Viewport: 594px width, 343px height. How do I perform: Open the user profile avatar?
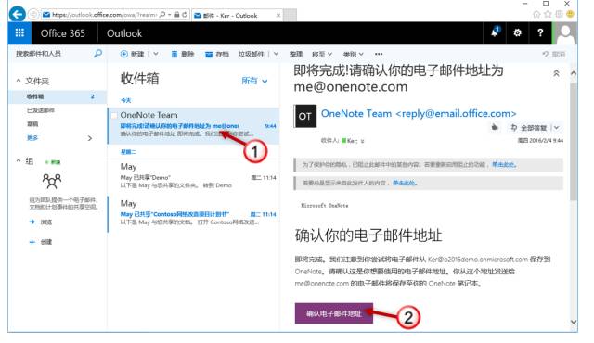point(566,33)
